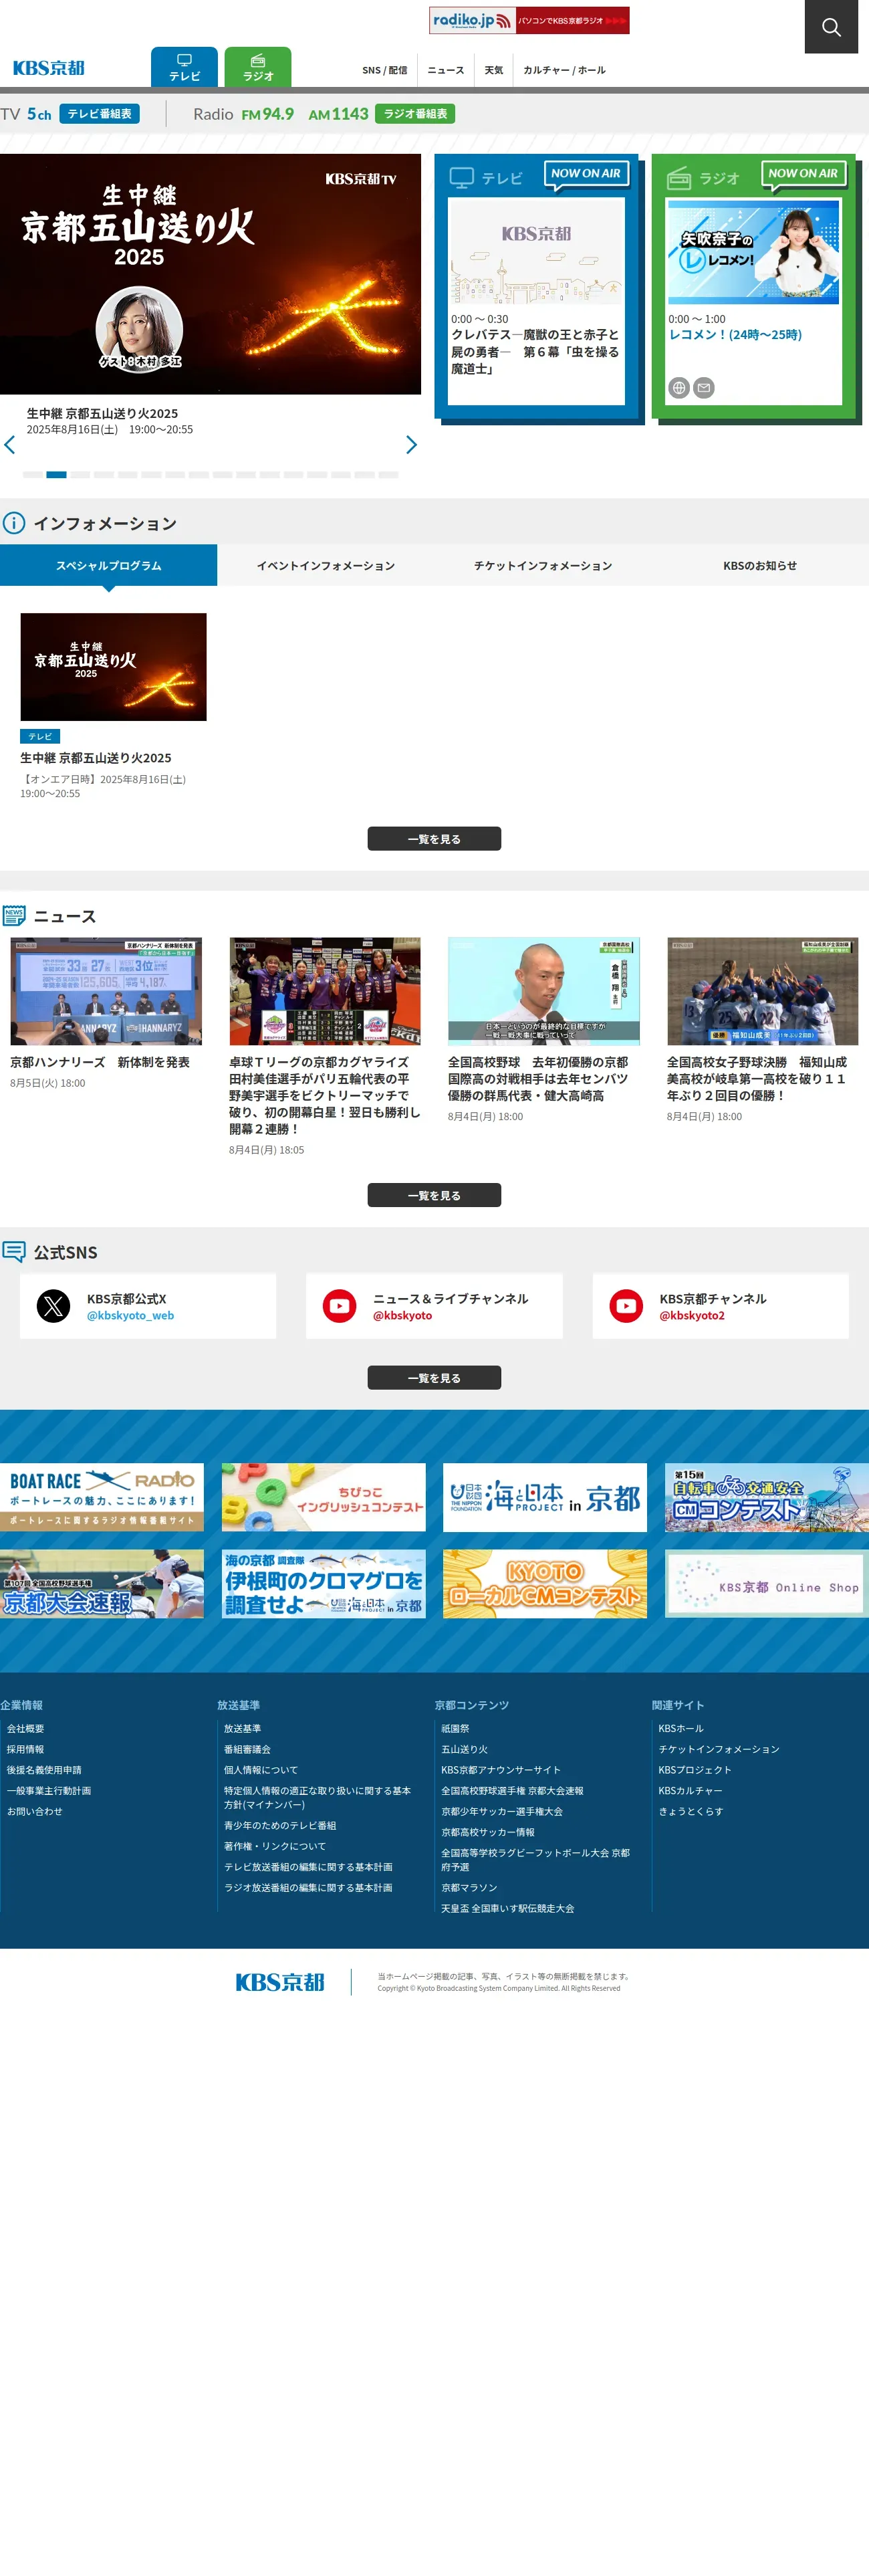Image resolution: width=869 pixels, height=2576 pixels.
Task: Open BOAT RACE RADIO banner
Action: 102,1497
